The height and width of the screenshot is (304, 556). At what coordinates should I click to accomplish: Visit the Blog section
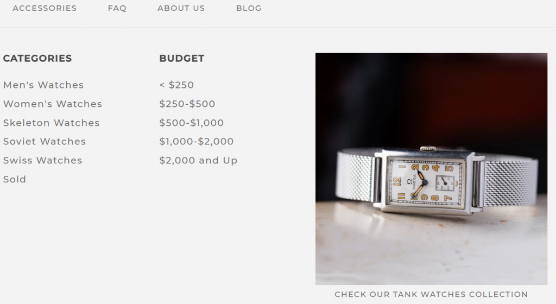[249, 8]
